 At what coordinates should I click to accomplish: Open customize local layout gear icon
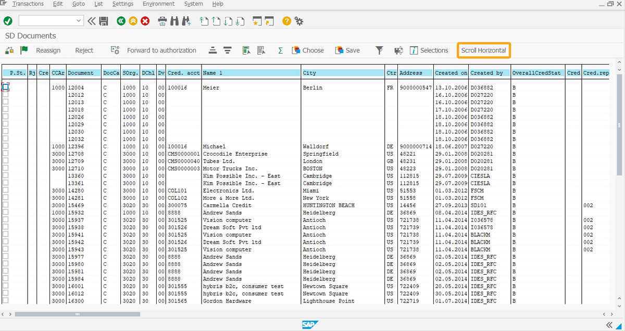[299, 21]
